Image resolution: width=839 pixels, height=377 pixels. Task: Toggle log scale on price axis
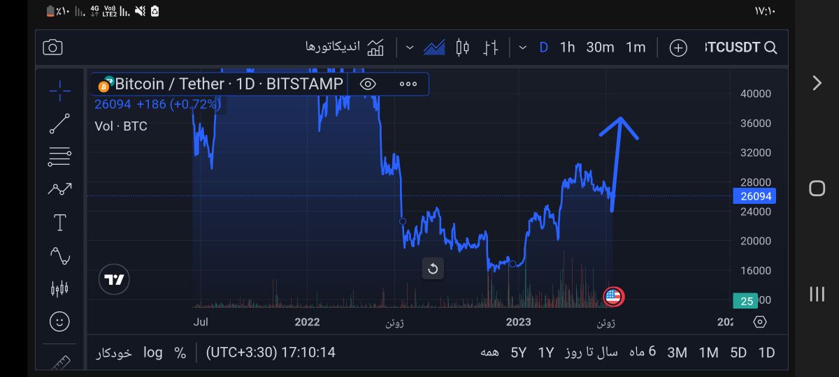(x=153, y=353)
